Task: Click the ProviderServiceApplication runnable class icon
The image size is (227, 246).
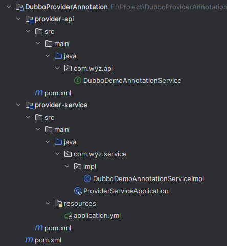Action: [x=78, y=191]
